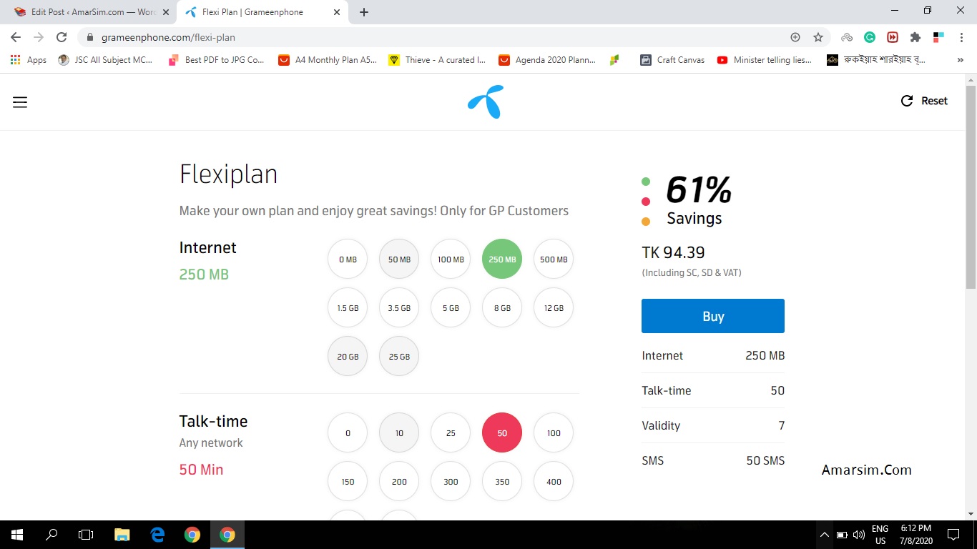Select 10 minutes talk-time
Viewport: 977px width, 549px height.
pyautogui.click(x=399, y=432)
